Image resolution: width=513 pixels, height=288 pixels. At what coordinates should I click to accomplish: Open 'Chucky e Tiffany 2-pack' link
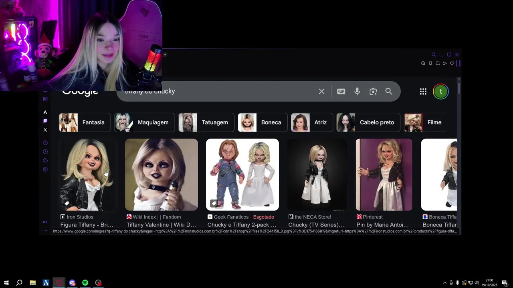pyautogui.click(x=242, y=225)
